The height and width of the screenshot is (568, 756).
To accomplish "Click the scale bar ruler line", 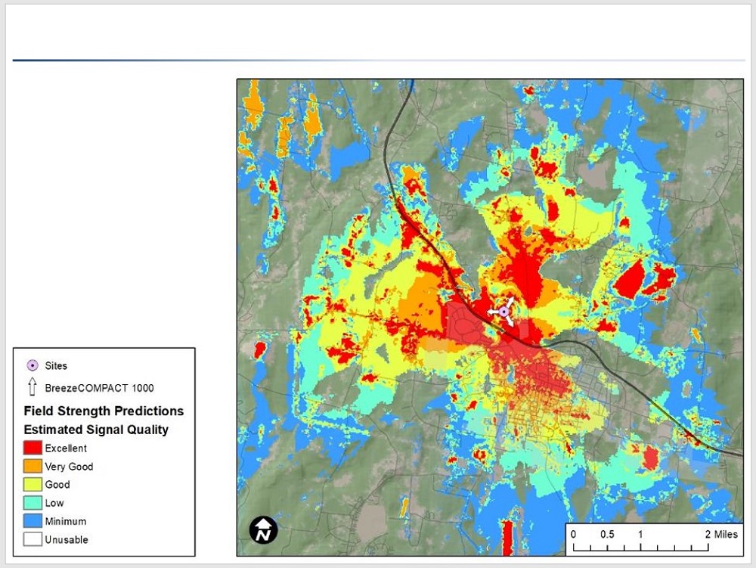I will pyautogui.click(x=641, y=548).
